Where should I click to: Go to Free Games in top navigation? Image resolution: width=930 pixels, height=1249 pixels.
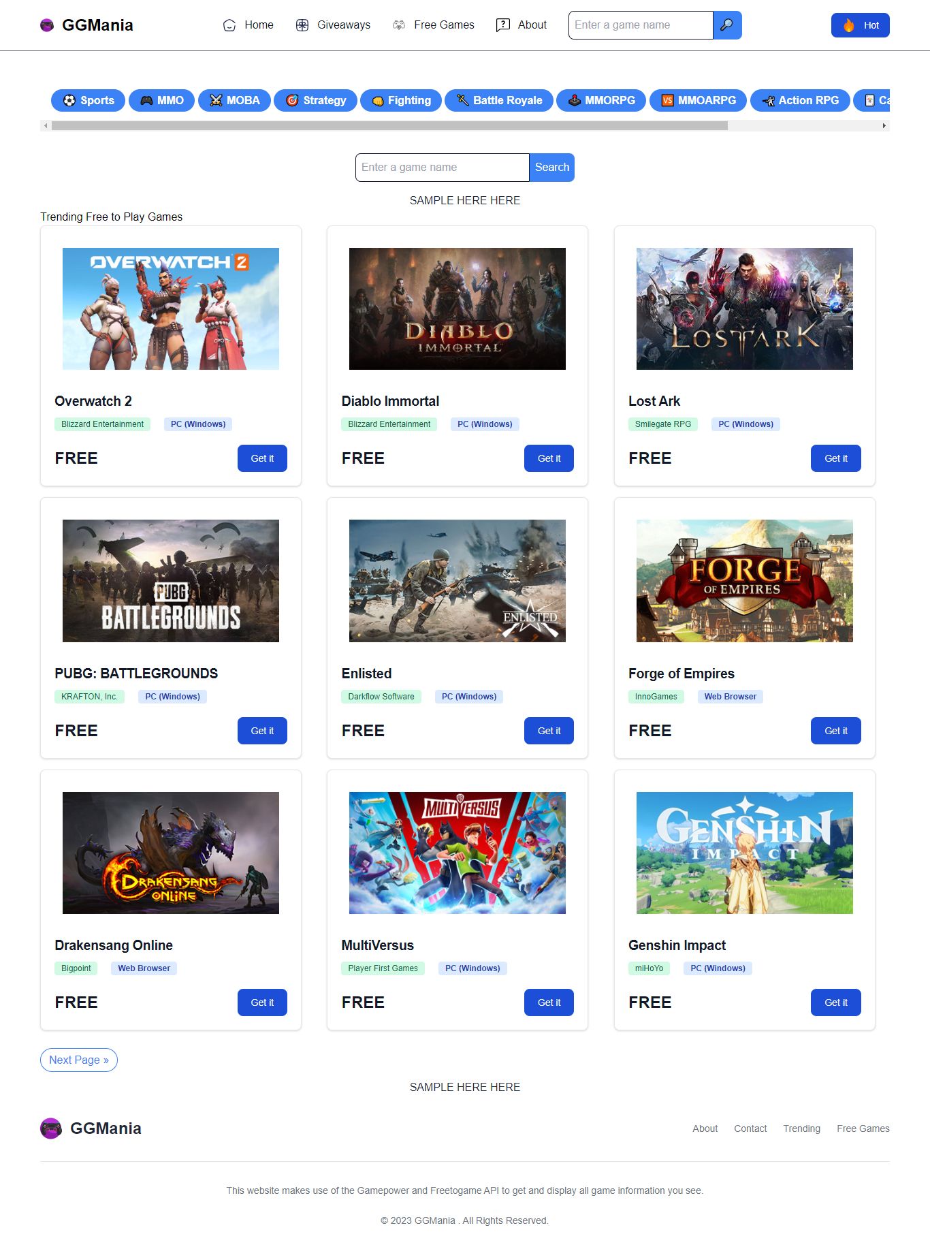click(434, 25)
